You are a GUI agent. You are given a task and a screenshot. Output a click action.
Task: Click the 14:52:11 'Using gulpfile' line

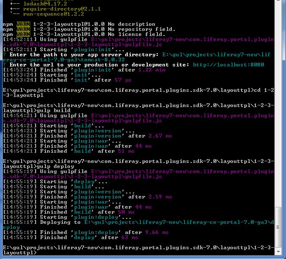138,42
